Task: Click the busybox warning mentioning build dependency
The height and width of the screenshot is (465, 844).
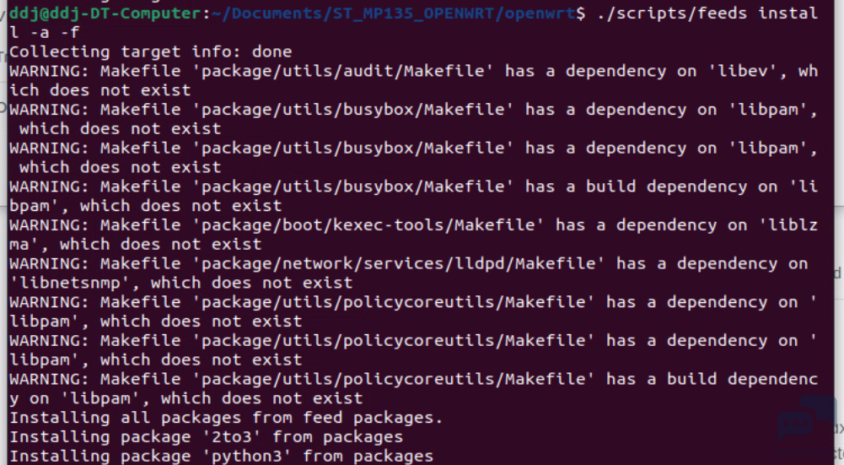Action: pos(413,196)
